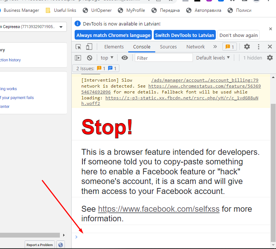Open DevTools settings gear
The height and width of the screenshot is (249, 276).
click(x=247, y=47)
